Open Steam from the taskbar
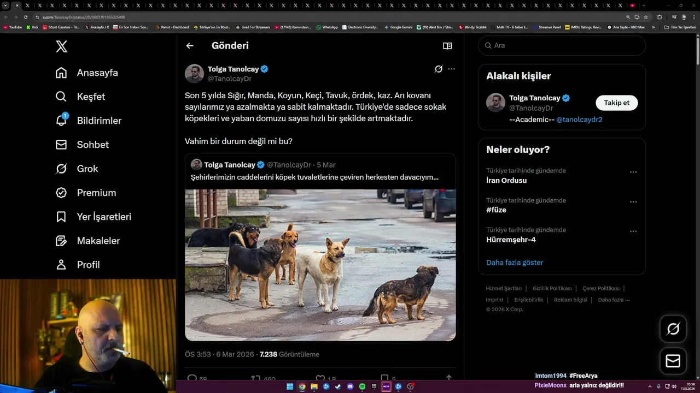 click(338, 386)
